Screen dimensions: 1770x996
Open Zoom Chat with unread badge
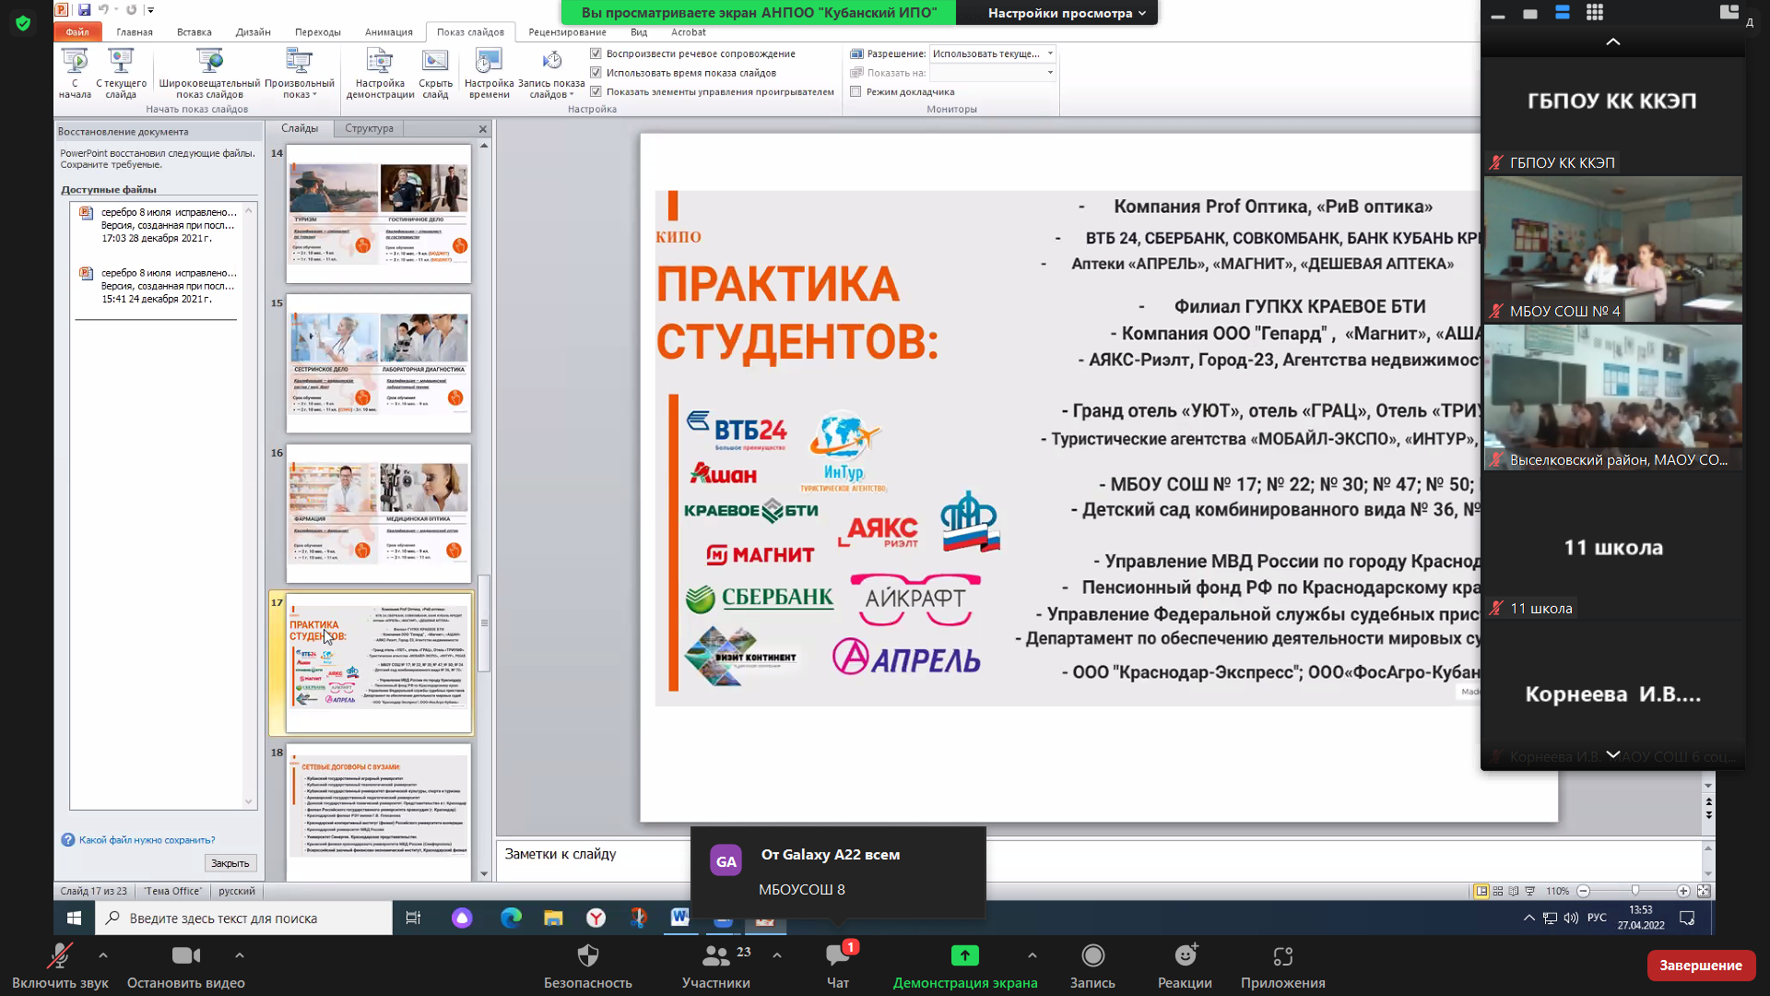tap(838, 966)
